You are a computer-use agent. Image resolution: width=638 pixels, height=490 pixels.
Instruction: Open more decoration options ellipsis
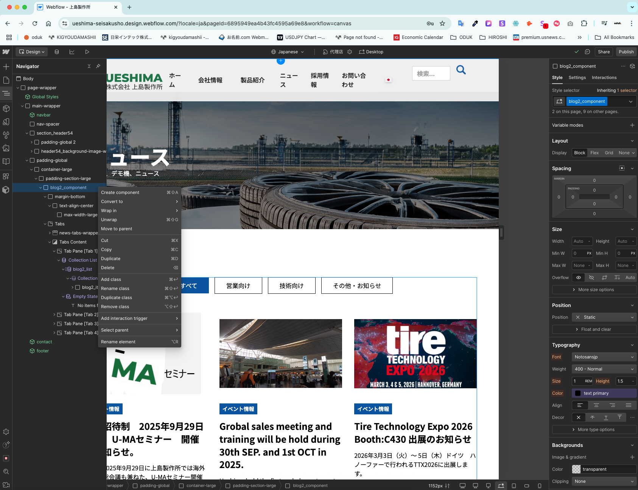[632, 417]
